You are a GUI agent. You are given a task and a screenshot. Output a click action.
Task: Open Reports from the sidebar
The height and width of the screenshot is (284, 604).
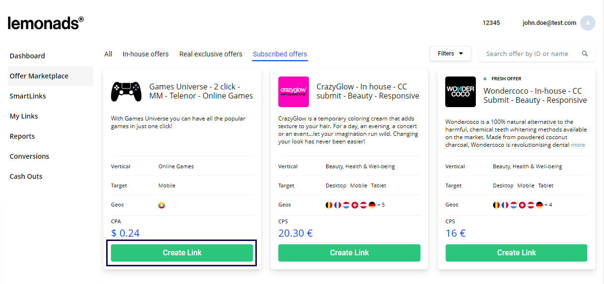(22, 136)
